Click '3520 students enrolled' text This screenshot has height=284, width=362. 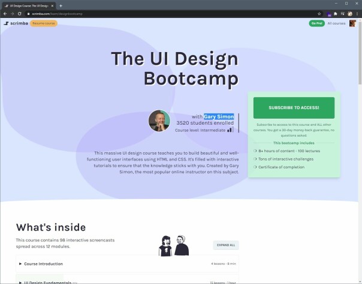[205, 123]
